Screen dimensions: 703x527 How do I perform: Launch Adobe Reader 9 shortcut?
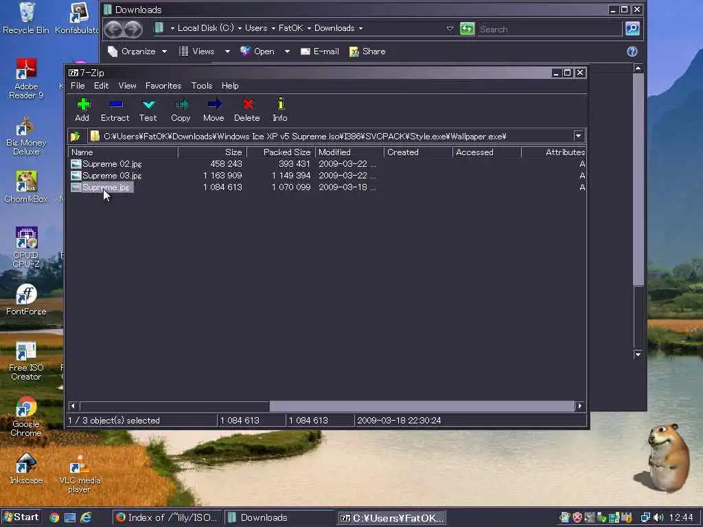(x=26, y=79)
